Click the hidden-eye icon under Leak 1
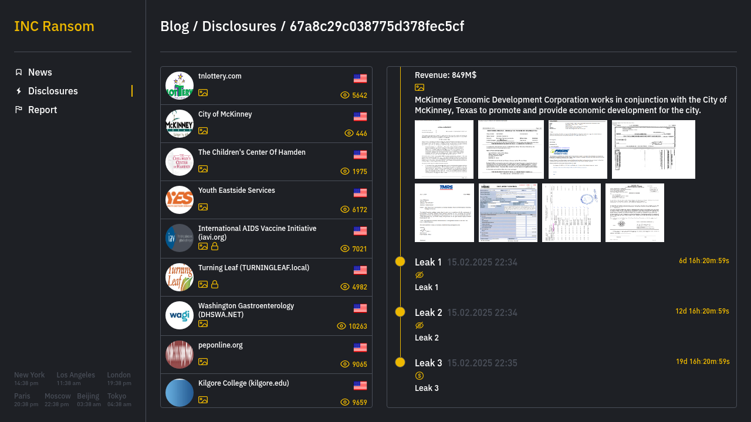The height and width of the screenshot is (422, 751). coord(420,275)
